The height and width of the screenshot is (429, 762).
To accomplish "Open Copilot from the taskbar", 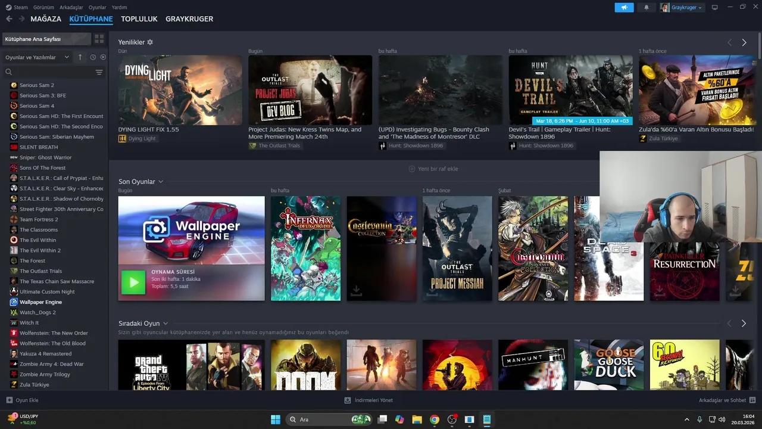I will pos(399,419).
